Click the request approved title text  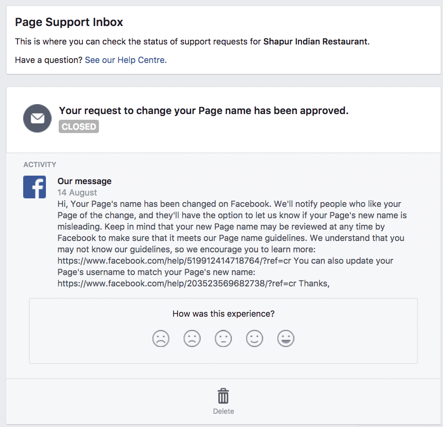pyautogui.click(x=204, y=110)
